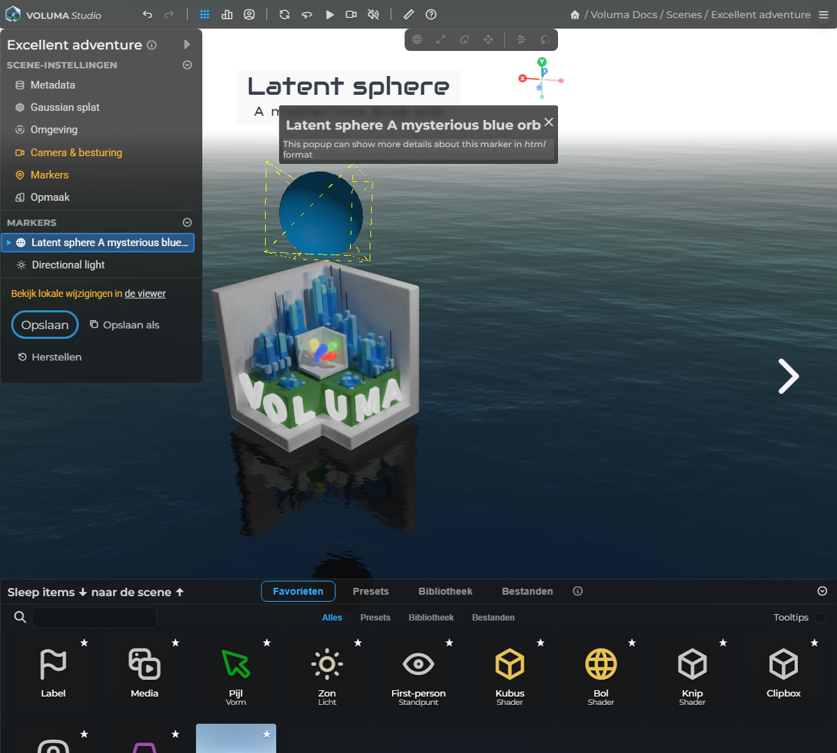Click the Voluma Studio logo
This screenshot has width=837, height=753.
[53, 15]
